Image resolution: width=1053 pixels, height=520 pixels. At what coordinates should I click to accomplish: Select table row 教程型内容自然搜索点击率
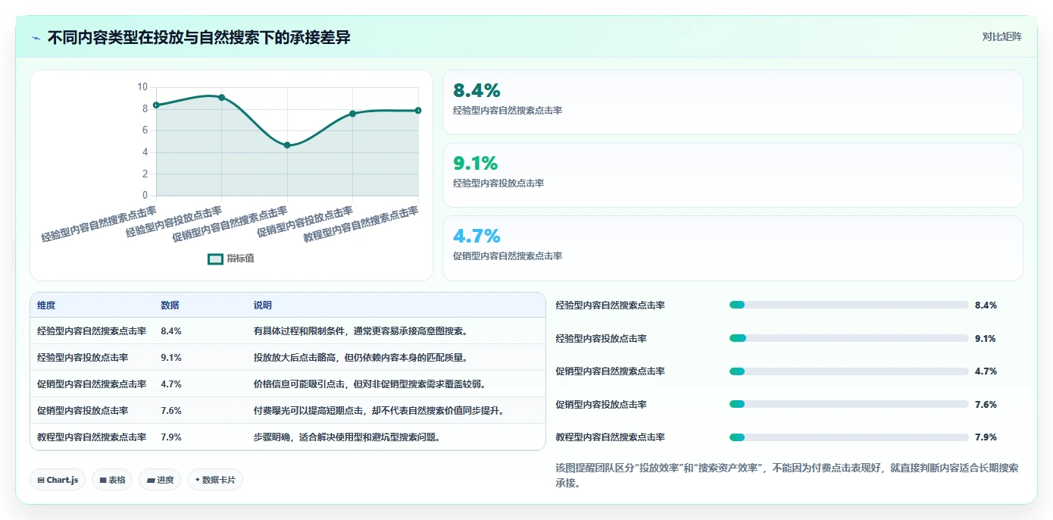(x=288, y=437)
